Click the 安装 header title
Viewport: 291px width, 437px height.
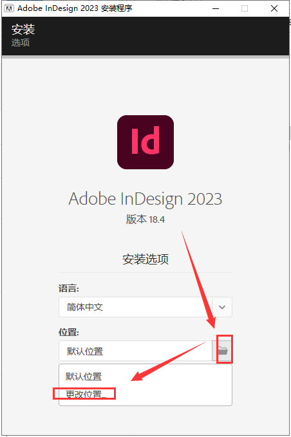click(x=23, y=29)
